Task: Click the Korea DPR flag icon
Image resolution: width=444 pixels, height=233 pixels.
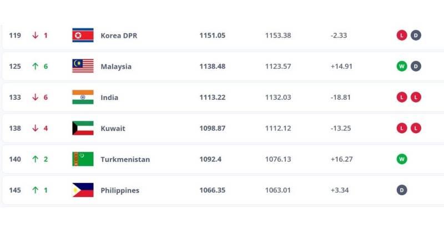Action: click(83, 36)
